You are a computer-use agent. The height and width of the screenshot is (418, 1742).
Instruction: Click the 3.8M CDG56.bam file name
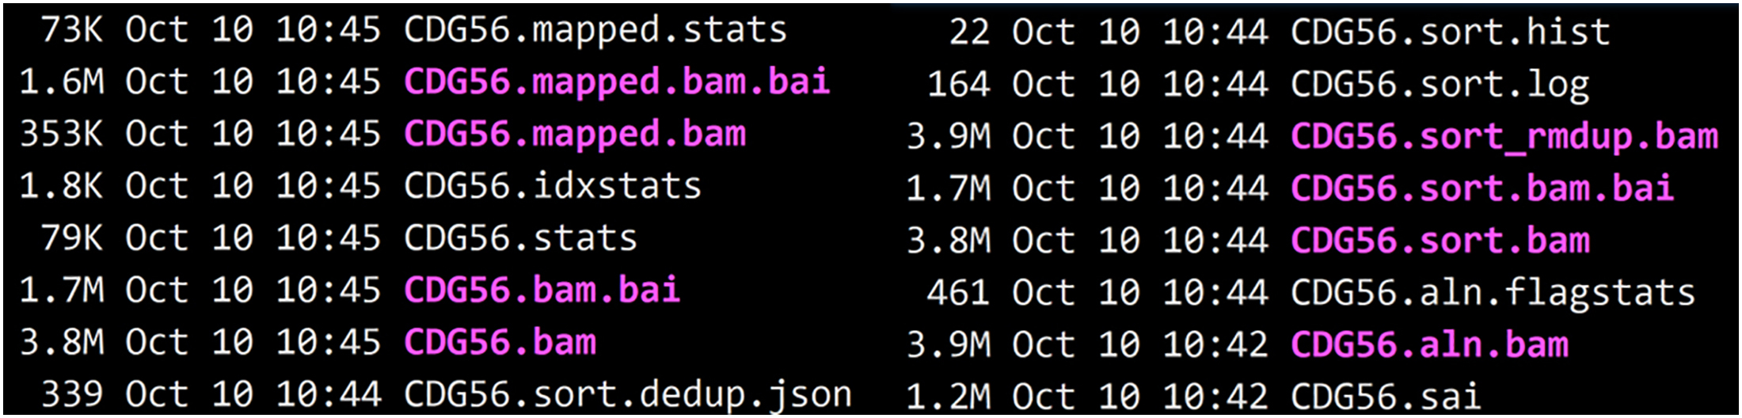(500, 343)
